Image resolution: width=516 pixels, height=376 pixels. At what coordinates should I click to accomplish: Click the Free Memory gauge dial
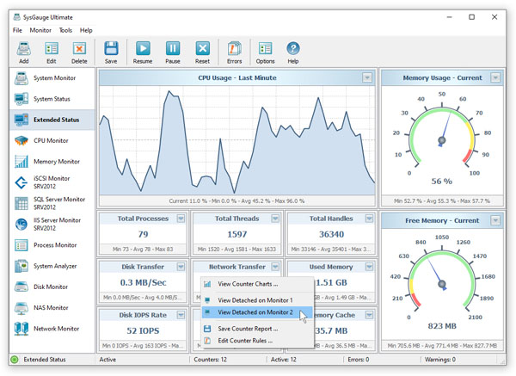(x=442, y=280)
